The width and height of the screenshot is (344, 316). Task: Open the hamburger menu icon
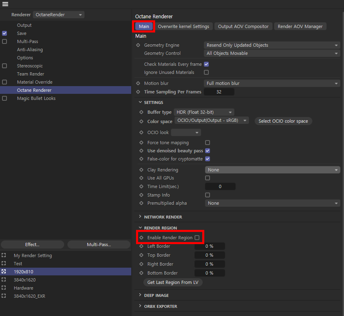pyautogui.click(x=5, y=4)
